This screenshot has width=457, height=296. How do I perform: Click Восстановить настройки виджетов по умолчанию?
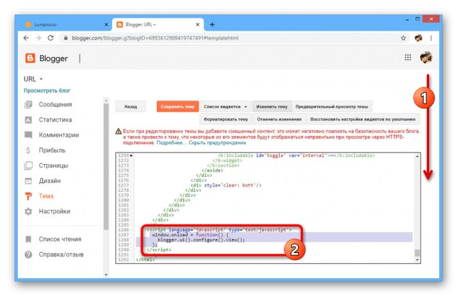[x=363, y=119]
